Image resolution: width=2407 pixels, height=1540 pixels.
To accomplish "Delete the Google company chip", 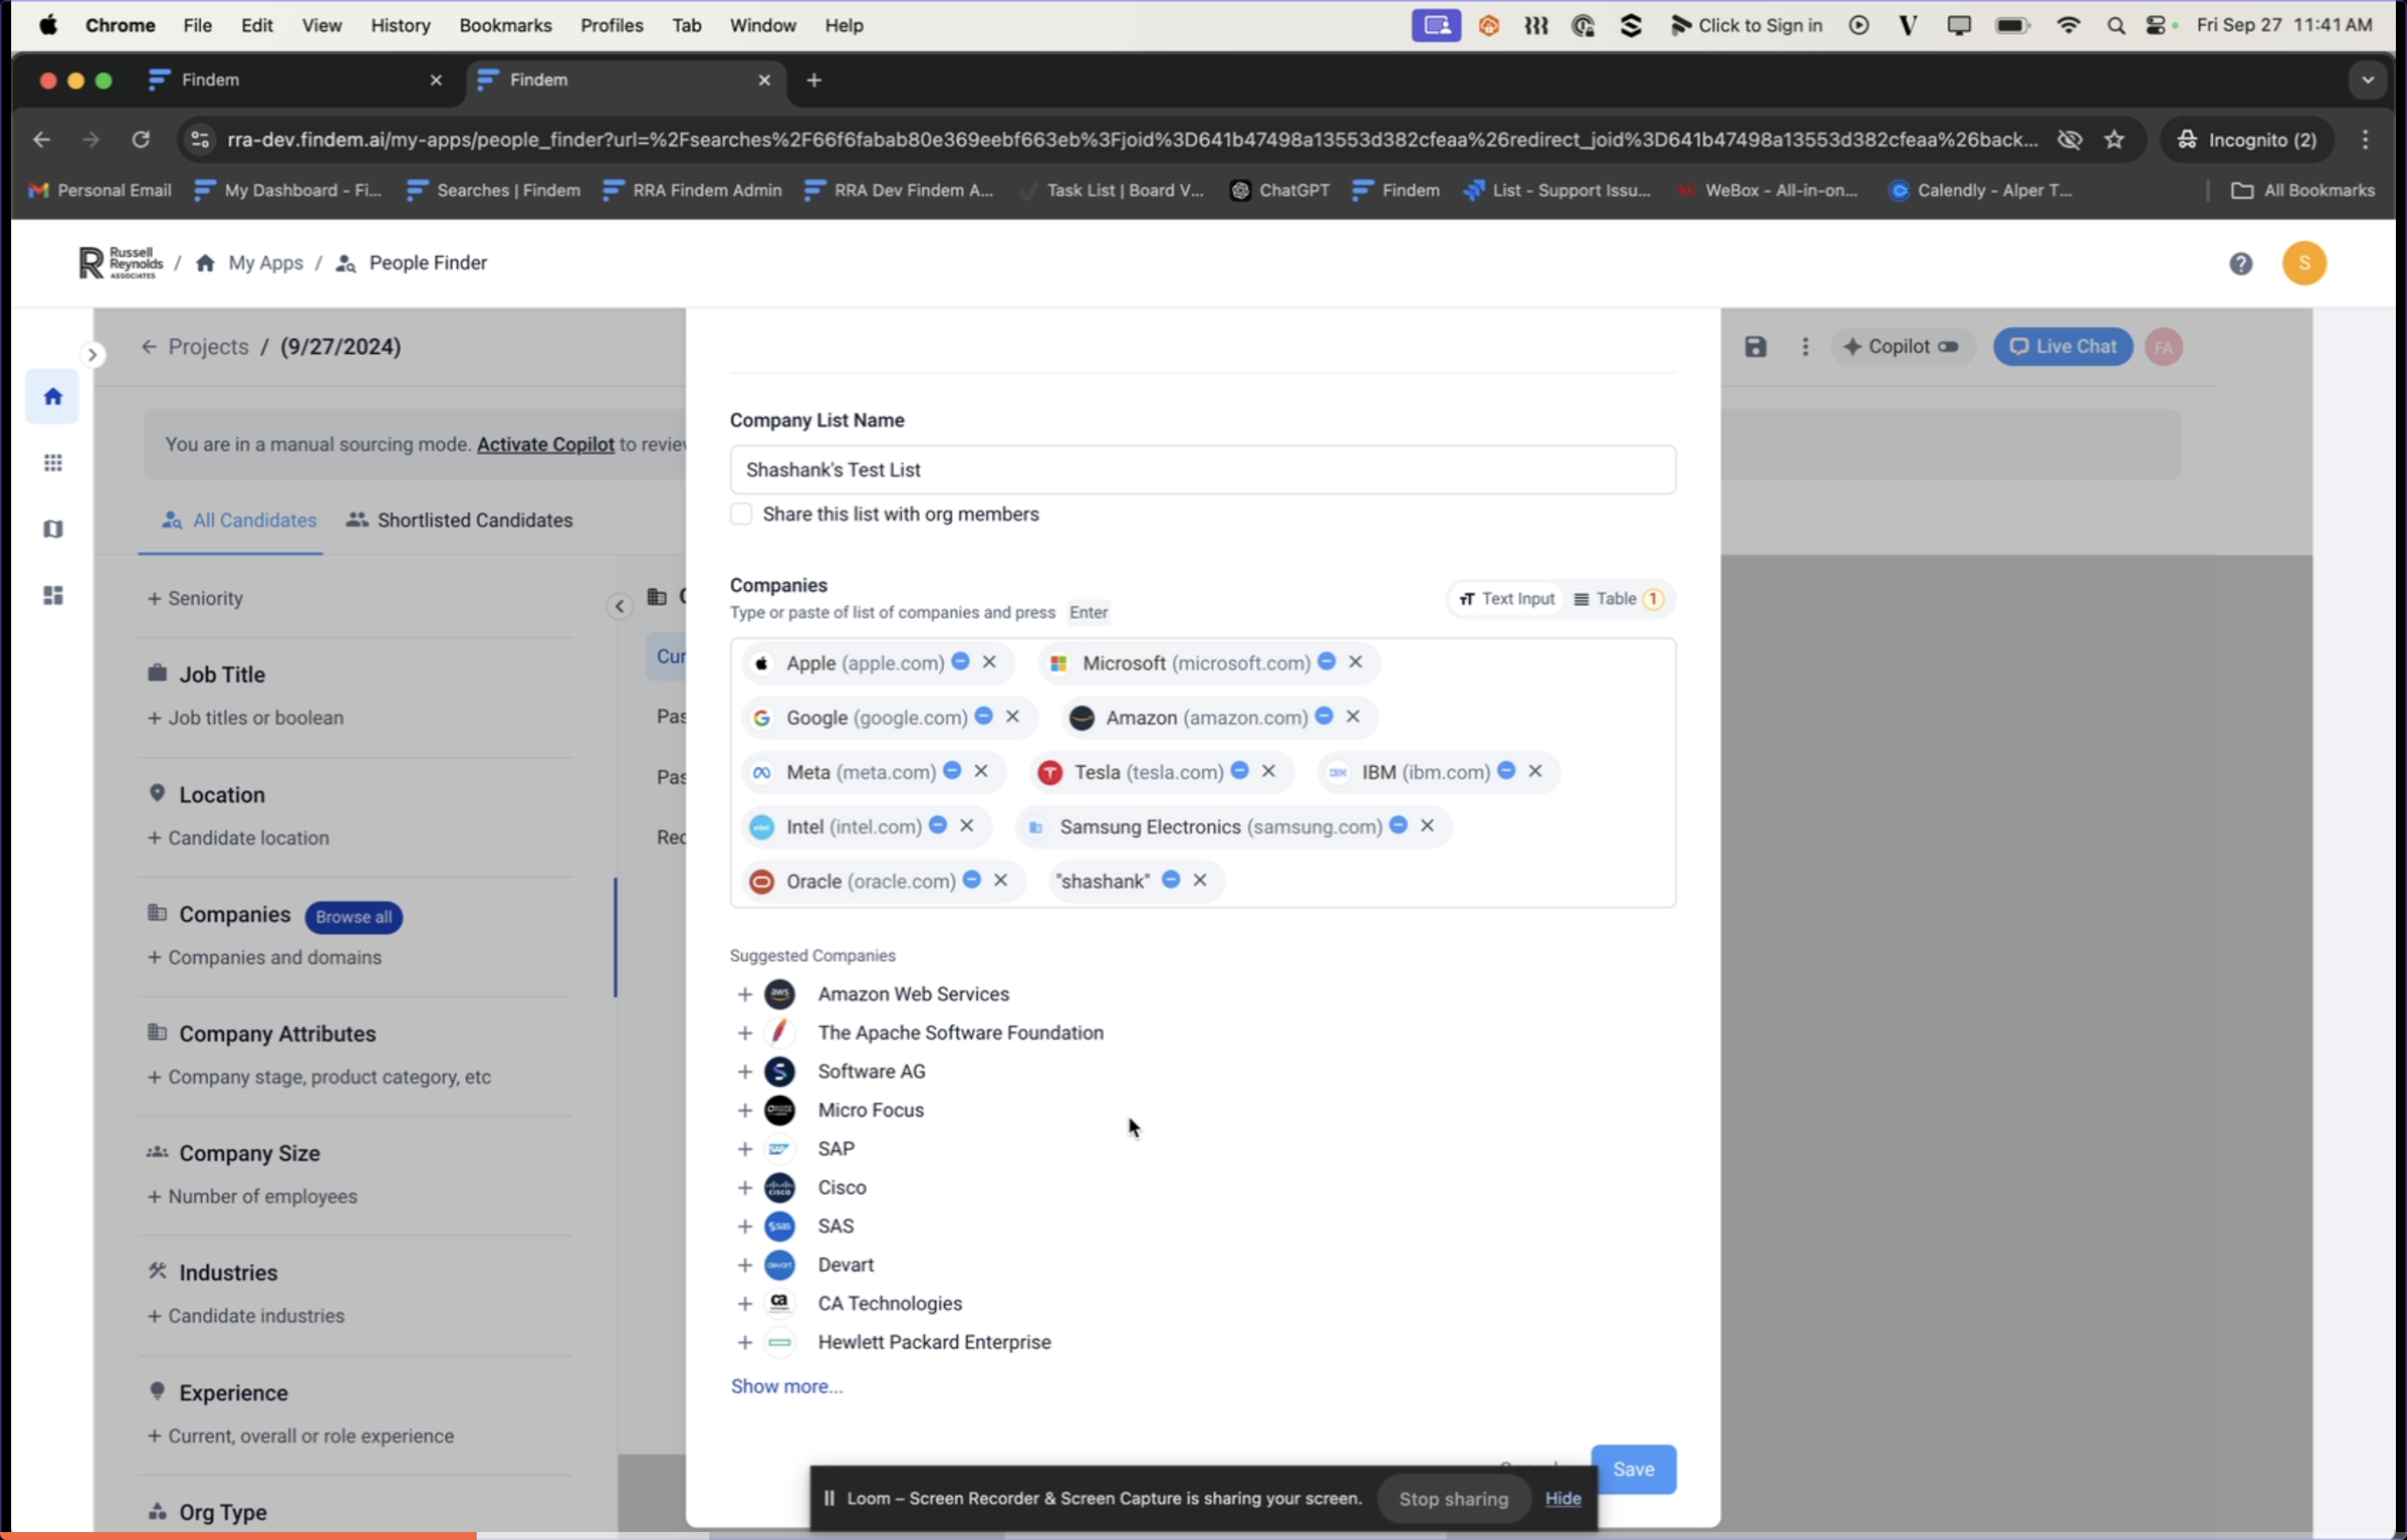I will [1012, 716].
